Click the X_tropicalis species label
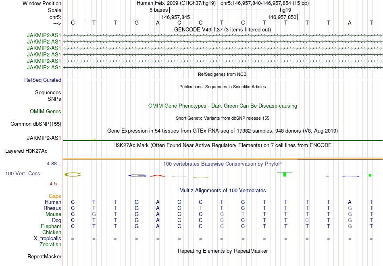This screenshot has height=266, width=383. 48,239
